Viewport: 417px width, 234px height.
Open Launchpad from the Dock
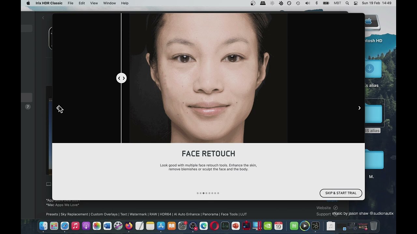pos(54,226)
